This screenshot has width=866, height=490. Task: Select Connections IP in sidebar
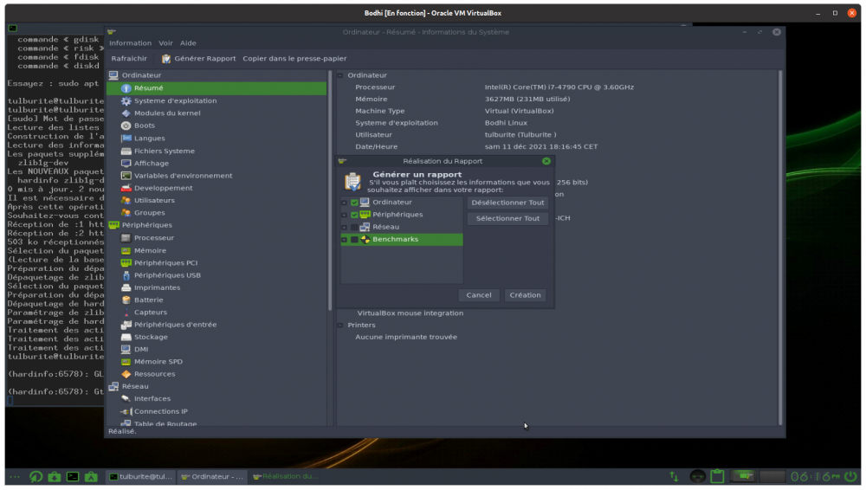161,411
